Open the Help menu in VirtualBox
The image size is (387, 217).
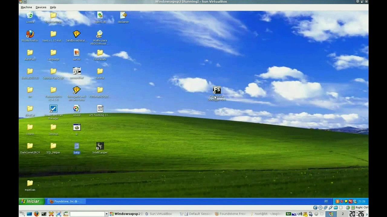[x=53, y=7]
